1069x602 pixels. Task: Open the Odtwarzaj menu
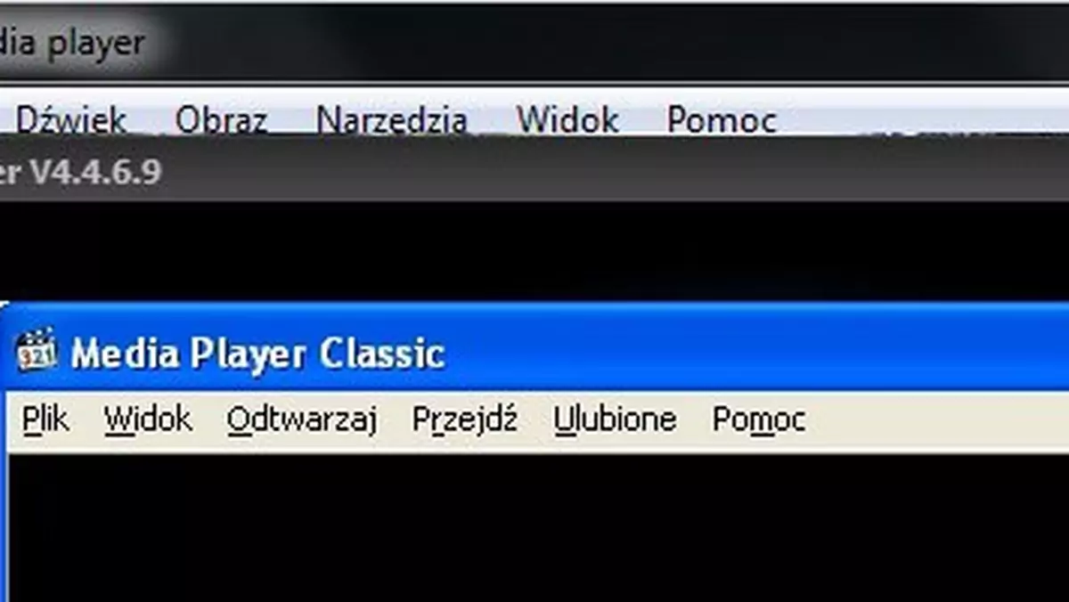click(302, 419)
